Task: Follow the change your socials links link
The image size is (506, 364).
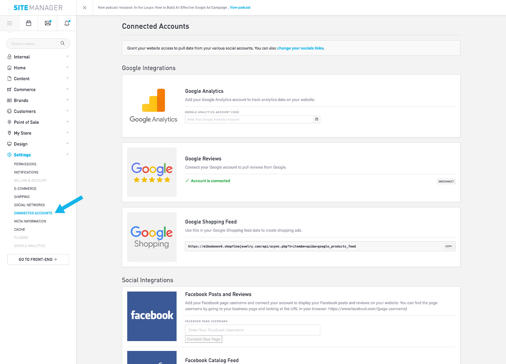Action: point(300,48)
